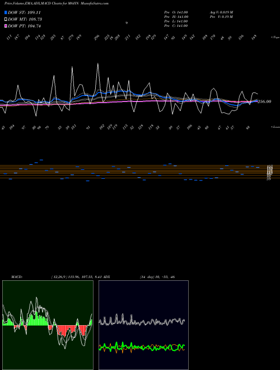This screenshot has width=280, height=370.
Task: Click the blue DOW ST legend swatch
Action: pos(6,12)
